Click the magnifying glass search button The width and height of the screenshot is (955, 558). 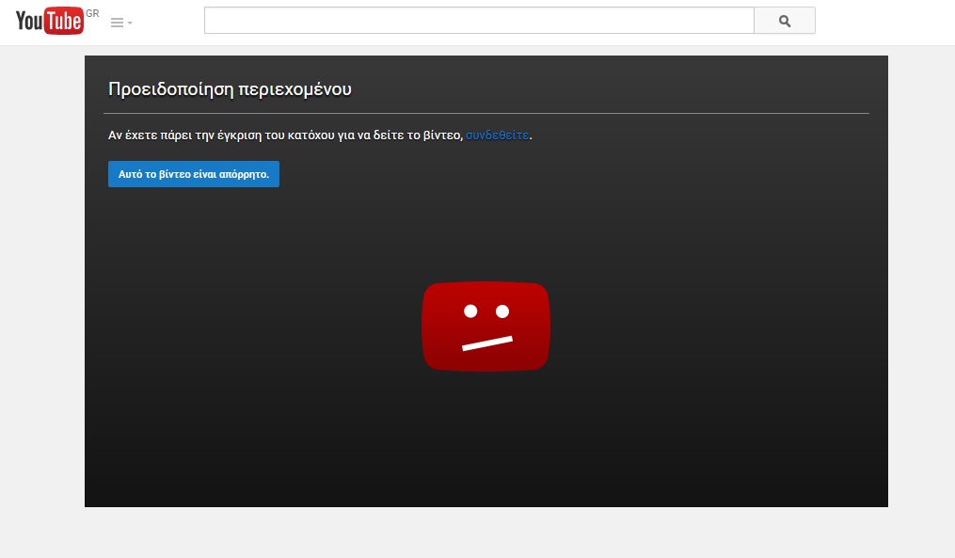[x=785, y=21]
